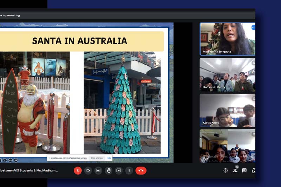
Task: Click the muted mic icon on Kartik Khera's tile
Action: click(253, 99)
